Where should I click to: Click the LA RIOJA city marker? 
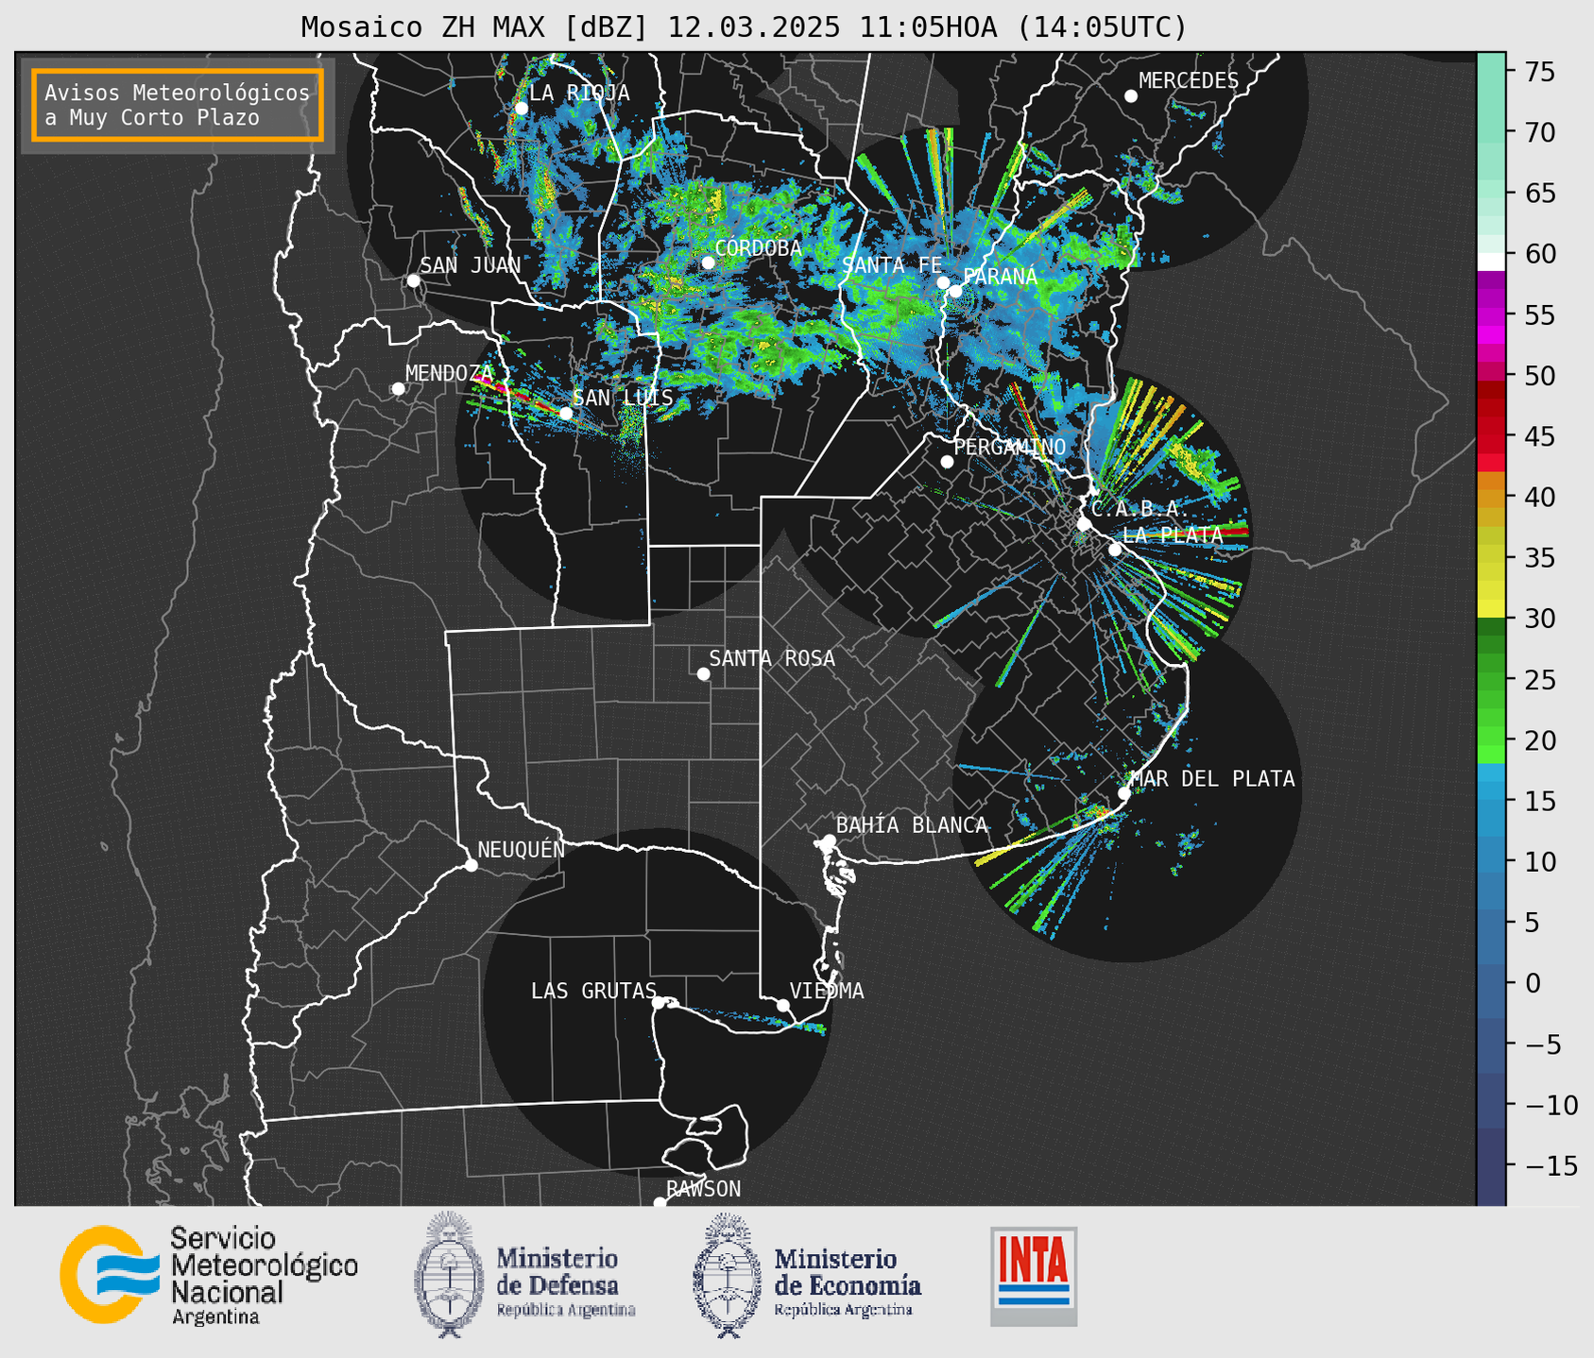point(521,109)
